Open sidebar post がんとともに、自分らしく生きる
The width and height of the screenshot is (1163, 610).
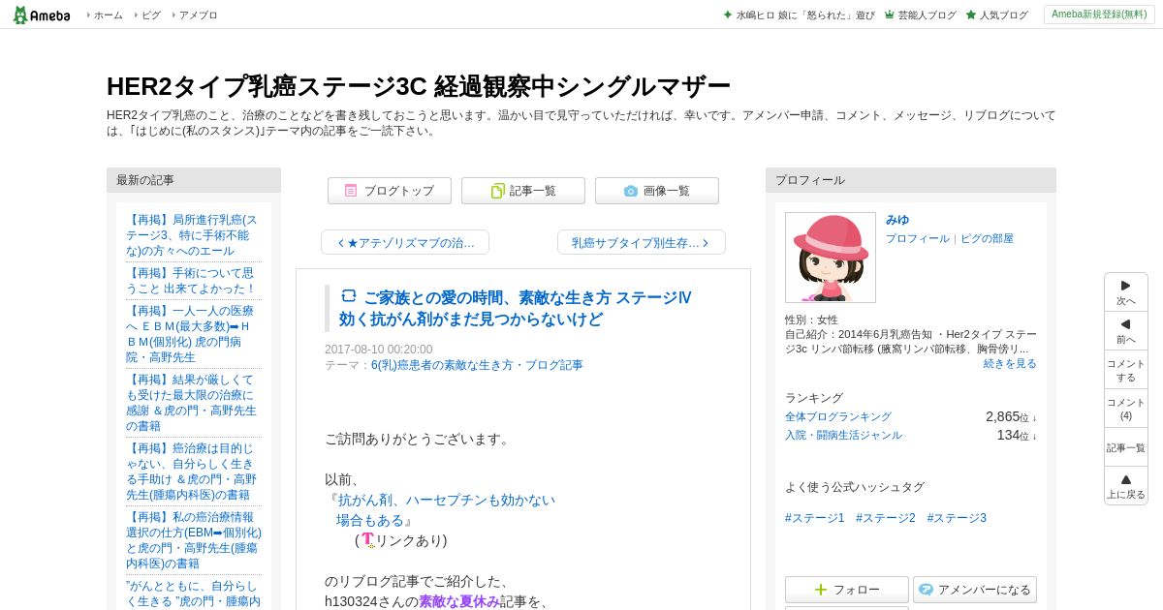194,594
